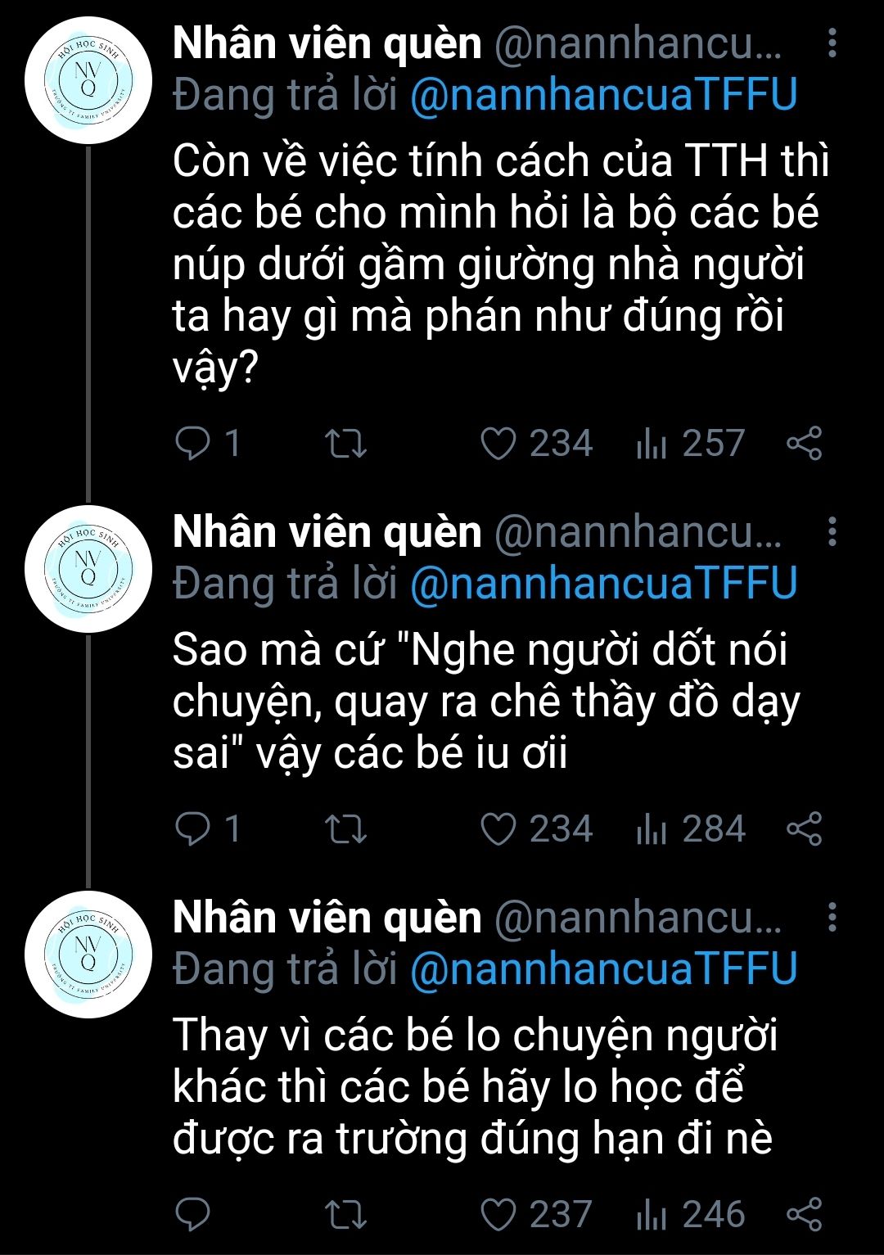The width and height of the screenshot is (884, 1255).
Task: Open first tweet's profile avatar
Action: [88, 80]
